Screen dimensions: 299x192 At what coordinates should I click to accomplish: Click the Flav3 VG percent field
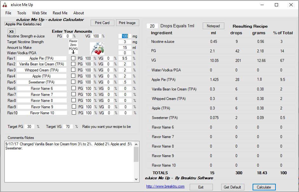(x=108, y=70)
